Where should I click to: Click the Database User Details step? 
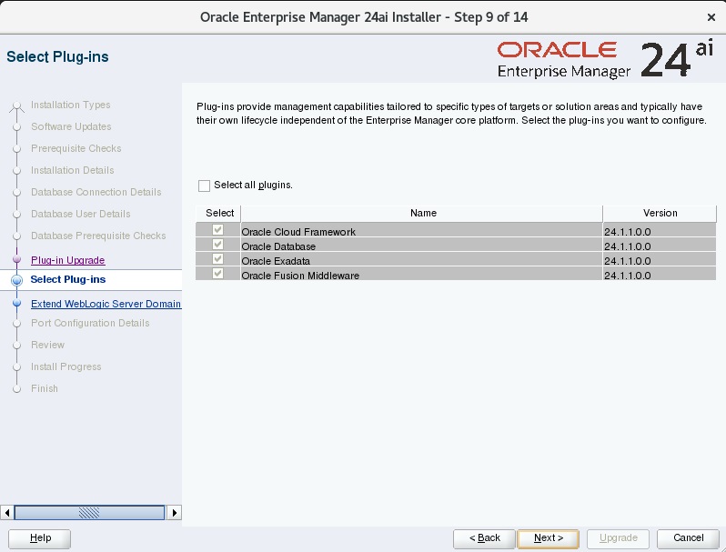pyautogui.click(x=81, y=214)
